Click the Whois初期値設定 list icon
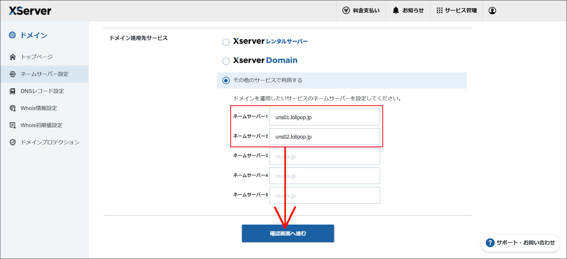The height and width of the screenshot is (259, 567). pos(13,125)
